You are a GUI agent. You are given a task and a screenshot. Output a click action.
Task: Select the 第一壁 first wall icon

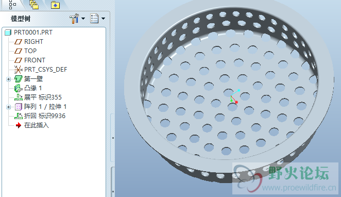tap(19, 79)
